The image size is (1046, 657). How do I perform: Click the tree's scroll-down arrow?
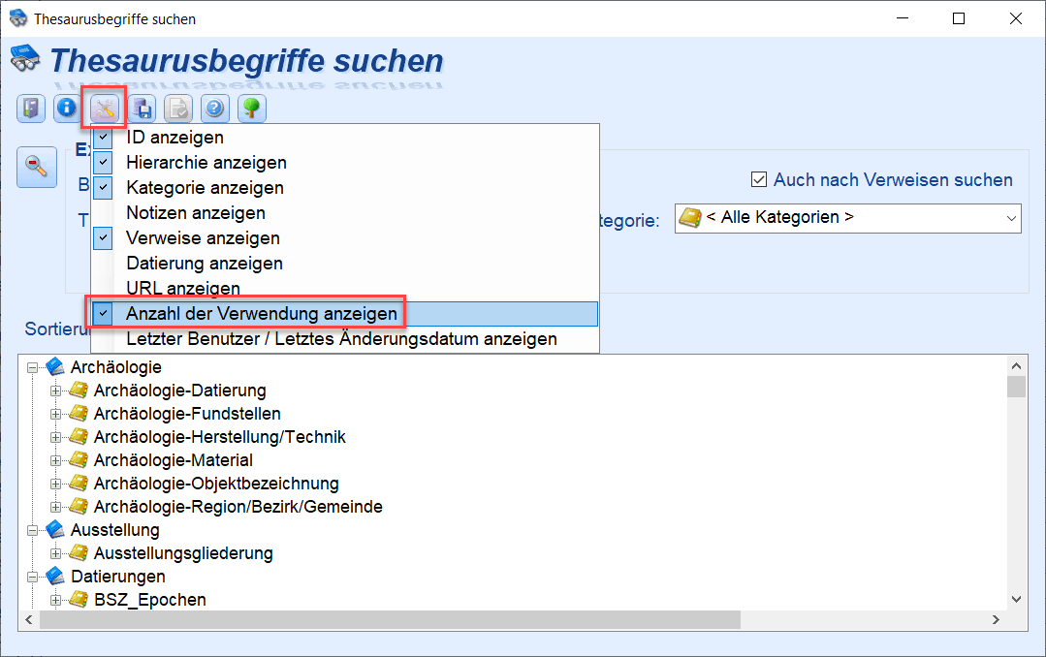(x=1016, y=599)
